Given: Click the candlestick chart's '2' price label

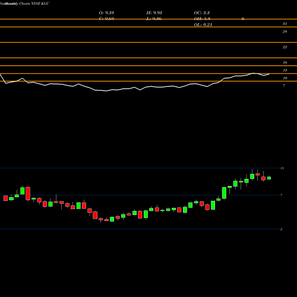Looking at the screenshot, I should point(281,229).
